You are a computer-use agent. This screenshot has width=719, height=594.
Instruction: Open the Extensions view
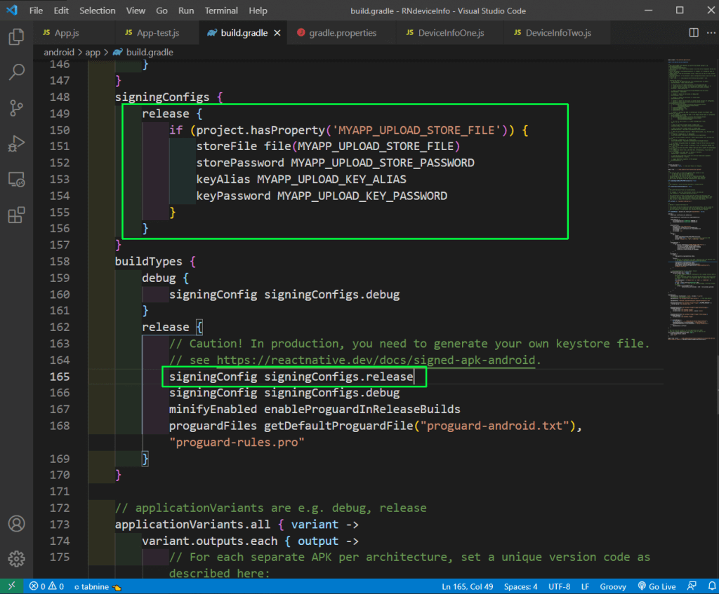click(15, 215)
